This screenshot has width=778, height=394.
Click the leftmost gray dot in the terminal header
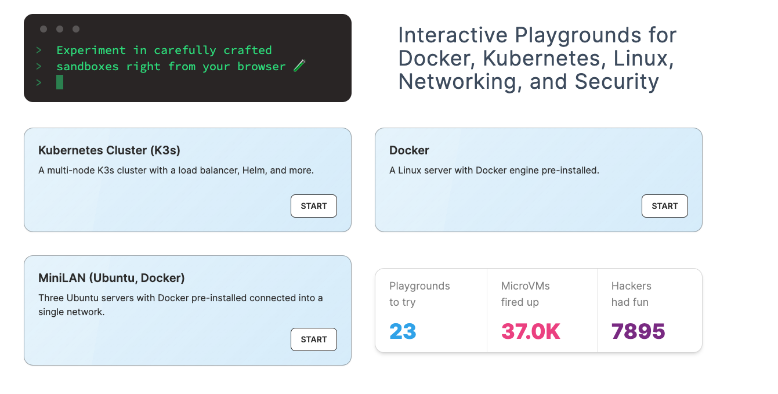tap(44, 29)
